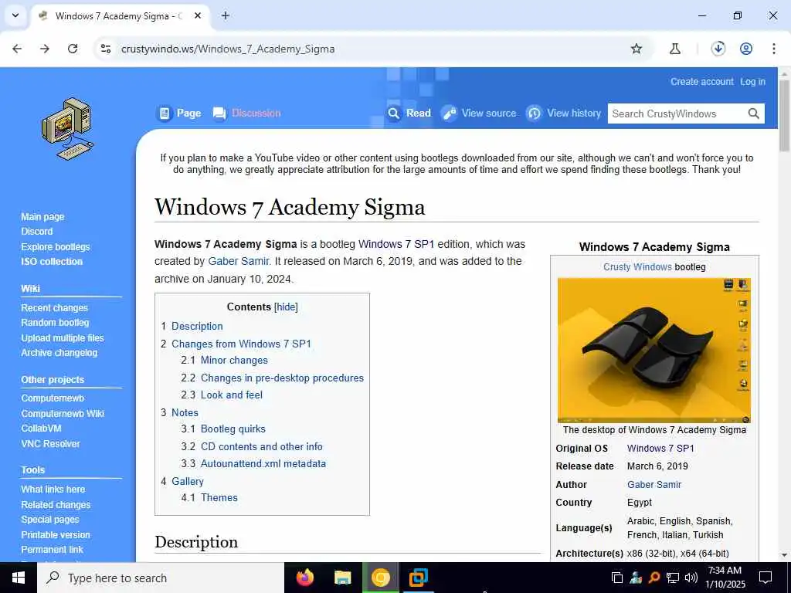Click the search magnifier in wiki search box

coord(754,114)
